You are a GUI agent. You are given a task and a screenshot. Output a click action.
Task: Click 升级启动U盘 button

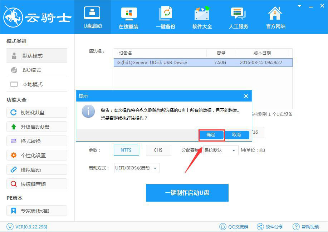pos(37,127)
